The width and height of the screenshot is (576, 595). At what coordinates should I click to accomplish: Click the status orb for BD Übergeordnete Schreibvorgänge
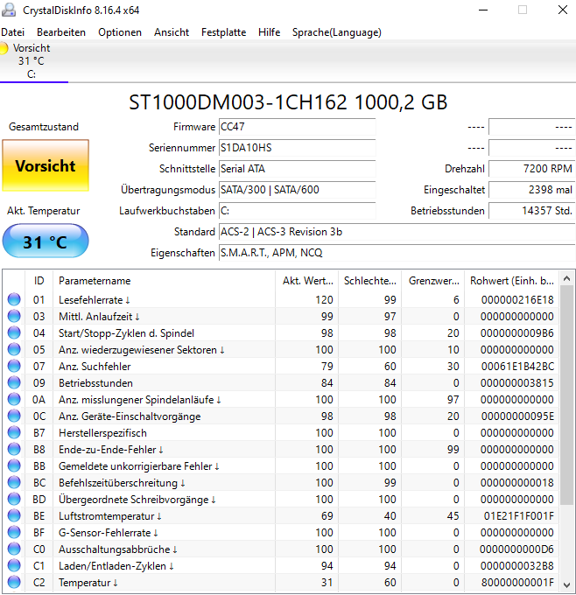tap(14, 499)
